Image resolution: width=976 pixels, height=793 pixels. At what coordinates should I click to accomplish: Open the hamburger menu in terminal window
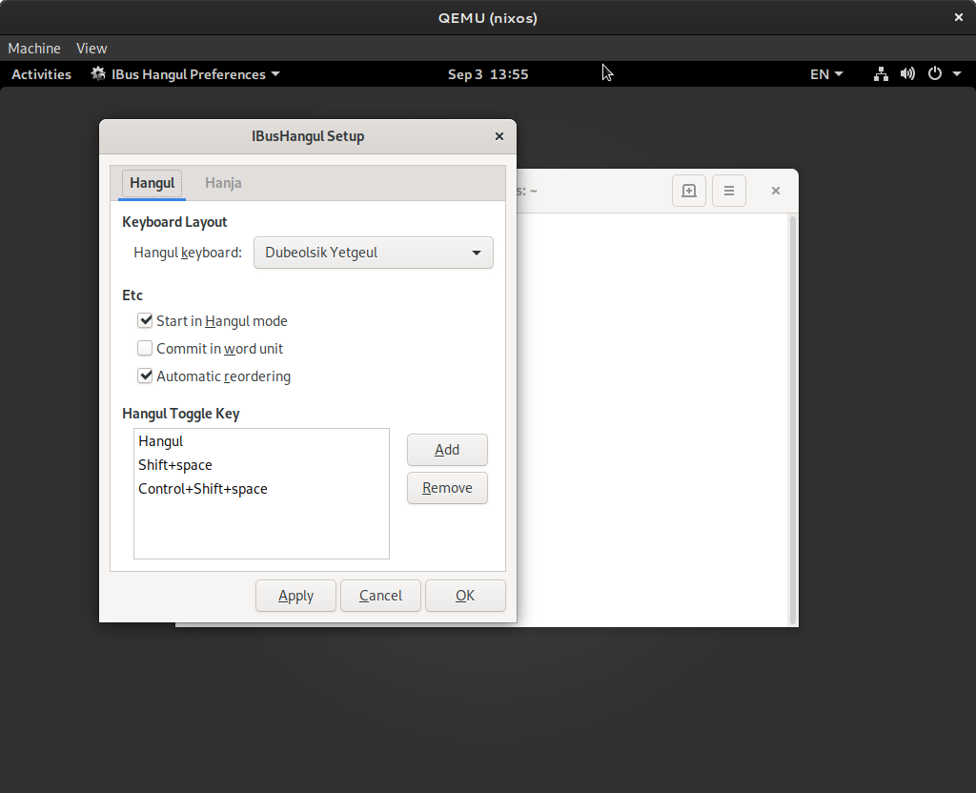pyautogui.click(x=729, y=191)
